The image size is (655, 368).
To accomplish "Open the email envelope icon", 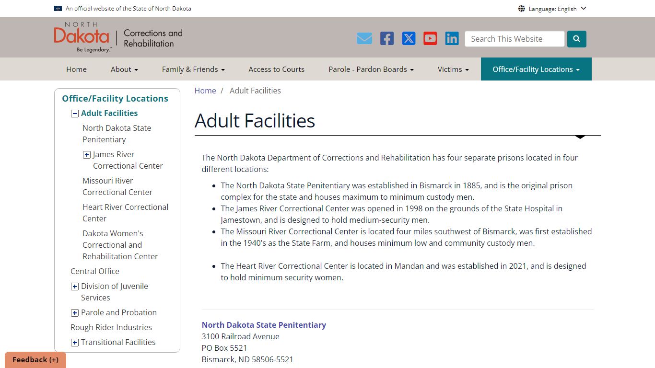I will pyautogui.click(x=364, y=38).
